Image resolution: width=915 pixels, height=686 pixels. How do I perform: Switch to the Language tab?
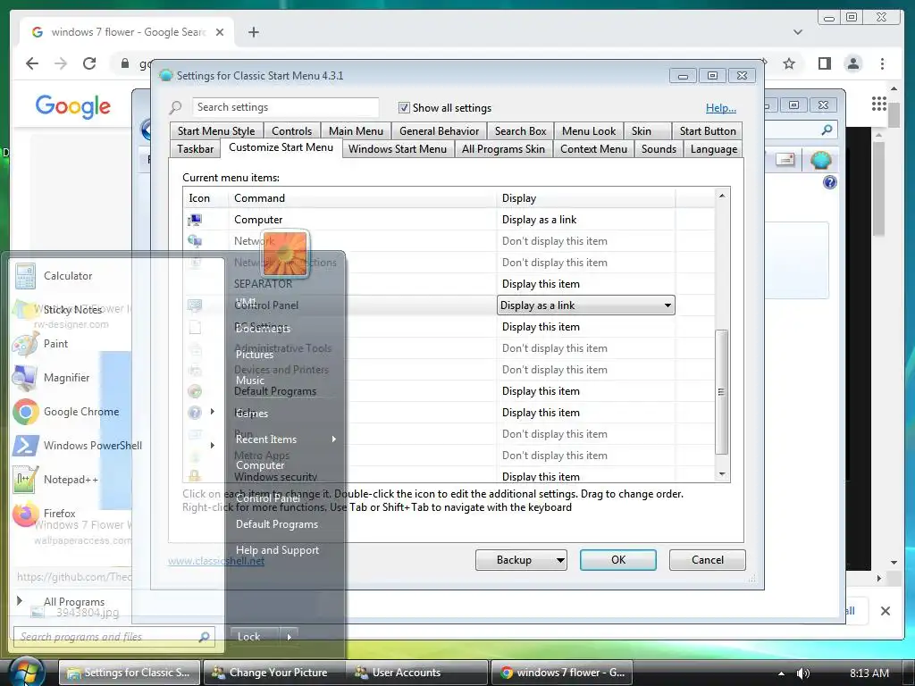(x=714, y=149)
